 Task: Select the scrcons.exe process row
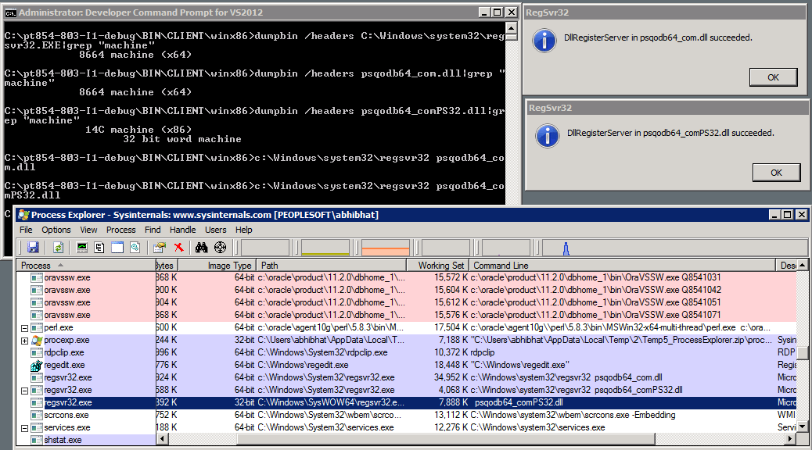[x=407, y=416]
